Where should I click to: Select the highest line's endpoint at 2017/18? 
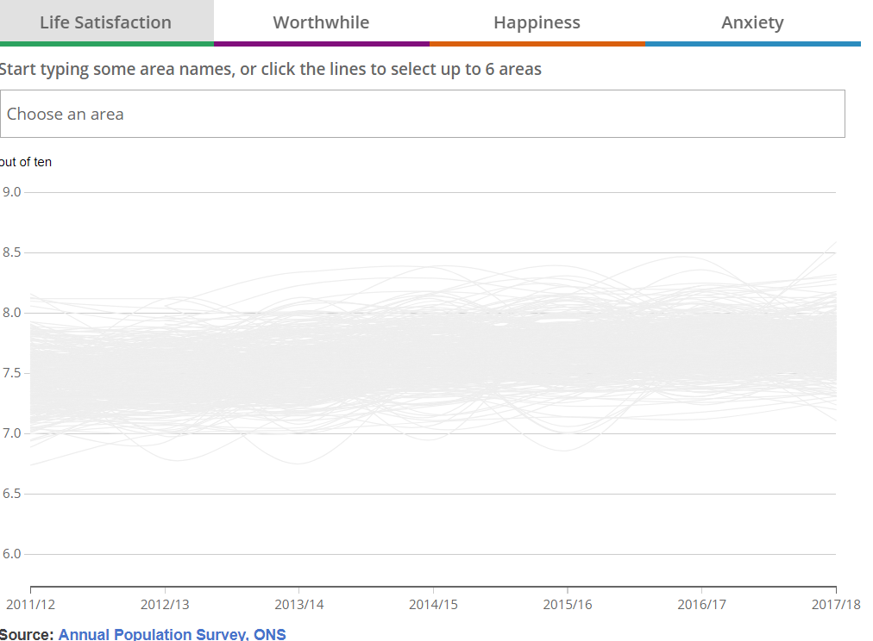click(x=835, y=243)
